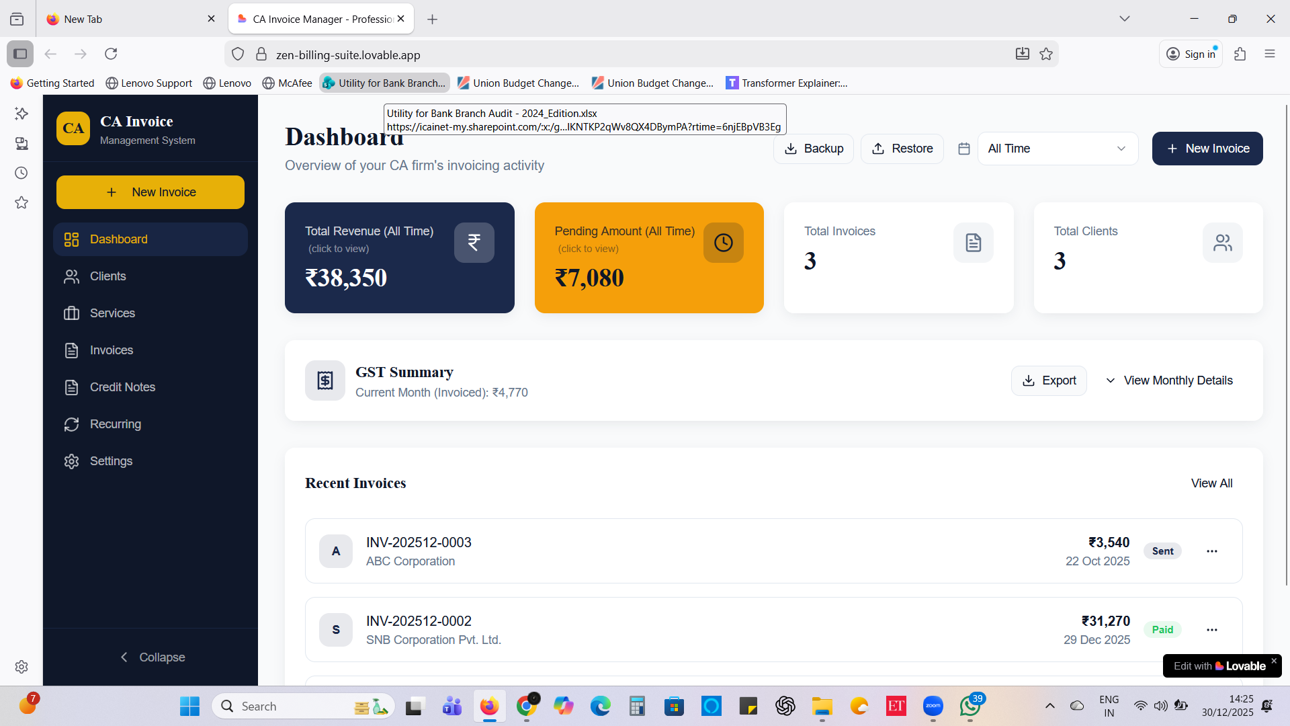The height and width of the screenshot is (726, 1290).
Task: Click the document icon on Total Invoices card
Action: coord(973,243)
